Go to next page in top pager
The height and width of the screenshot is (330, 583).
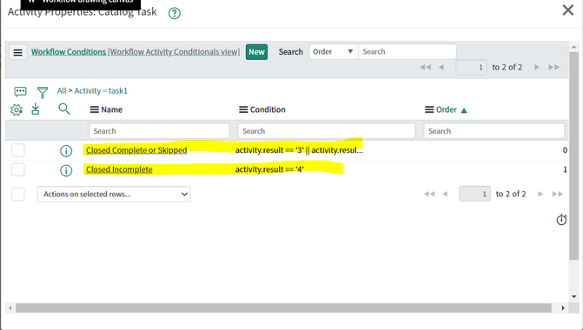(537, 67)
